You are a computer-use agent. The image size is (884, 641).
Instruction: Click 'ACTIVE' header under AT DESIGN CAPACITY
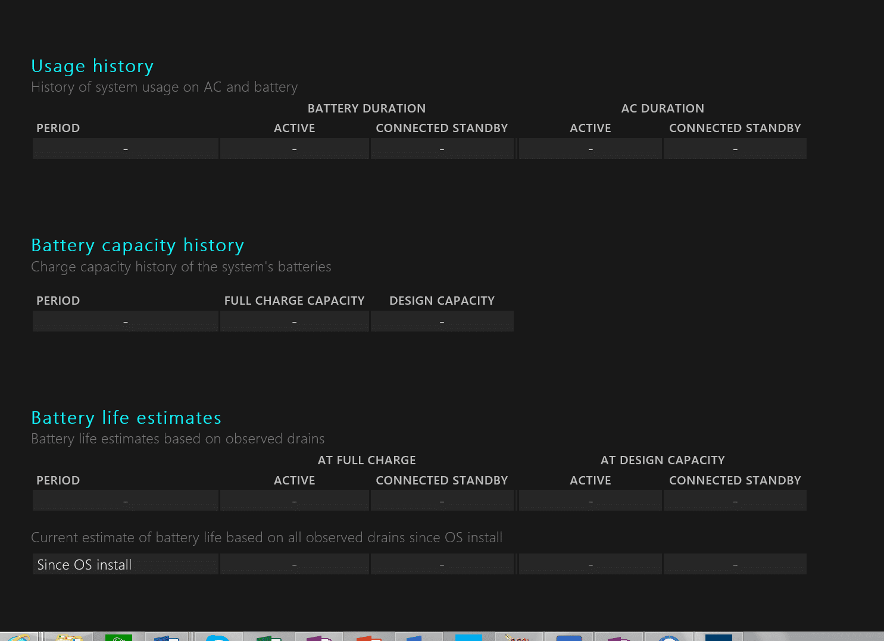(591, 480)
